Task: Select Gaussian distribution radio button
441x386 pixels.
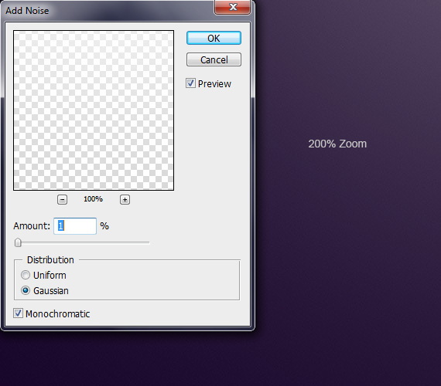Action: 26,290
